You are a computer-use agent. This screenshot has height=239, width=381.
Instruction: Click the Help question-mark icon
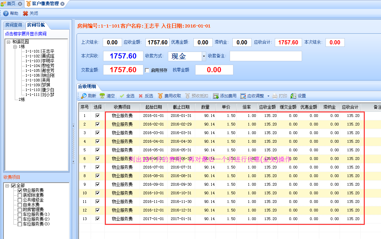tap(6, 13)
